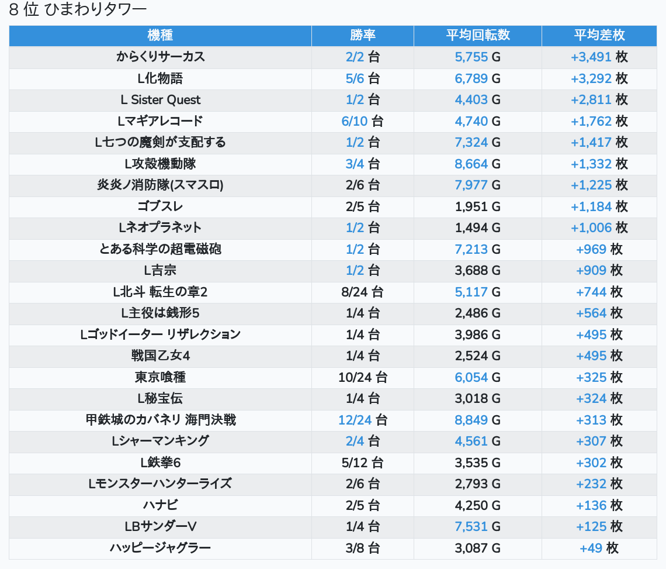
Task: Click the ゴブスレ machine name
Action: point(160,206)
